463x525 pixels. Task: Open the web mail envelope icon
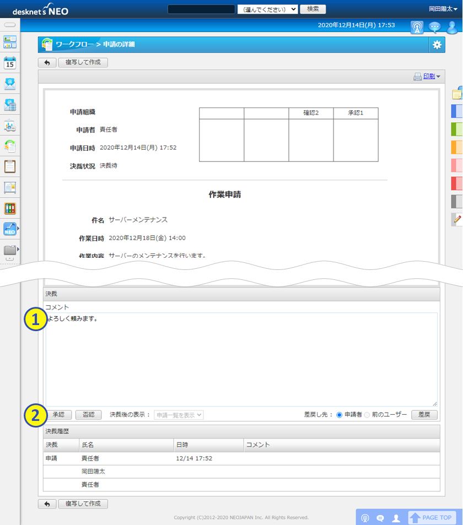(10, 84)
